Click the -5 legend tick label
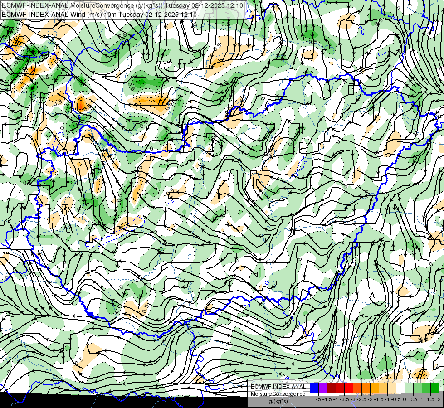This screenshot has width=444, height=408. [318, 399]
